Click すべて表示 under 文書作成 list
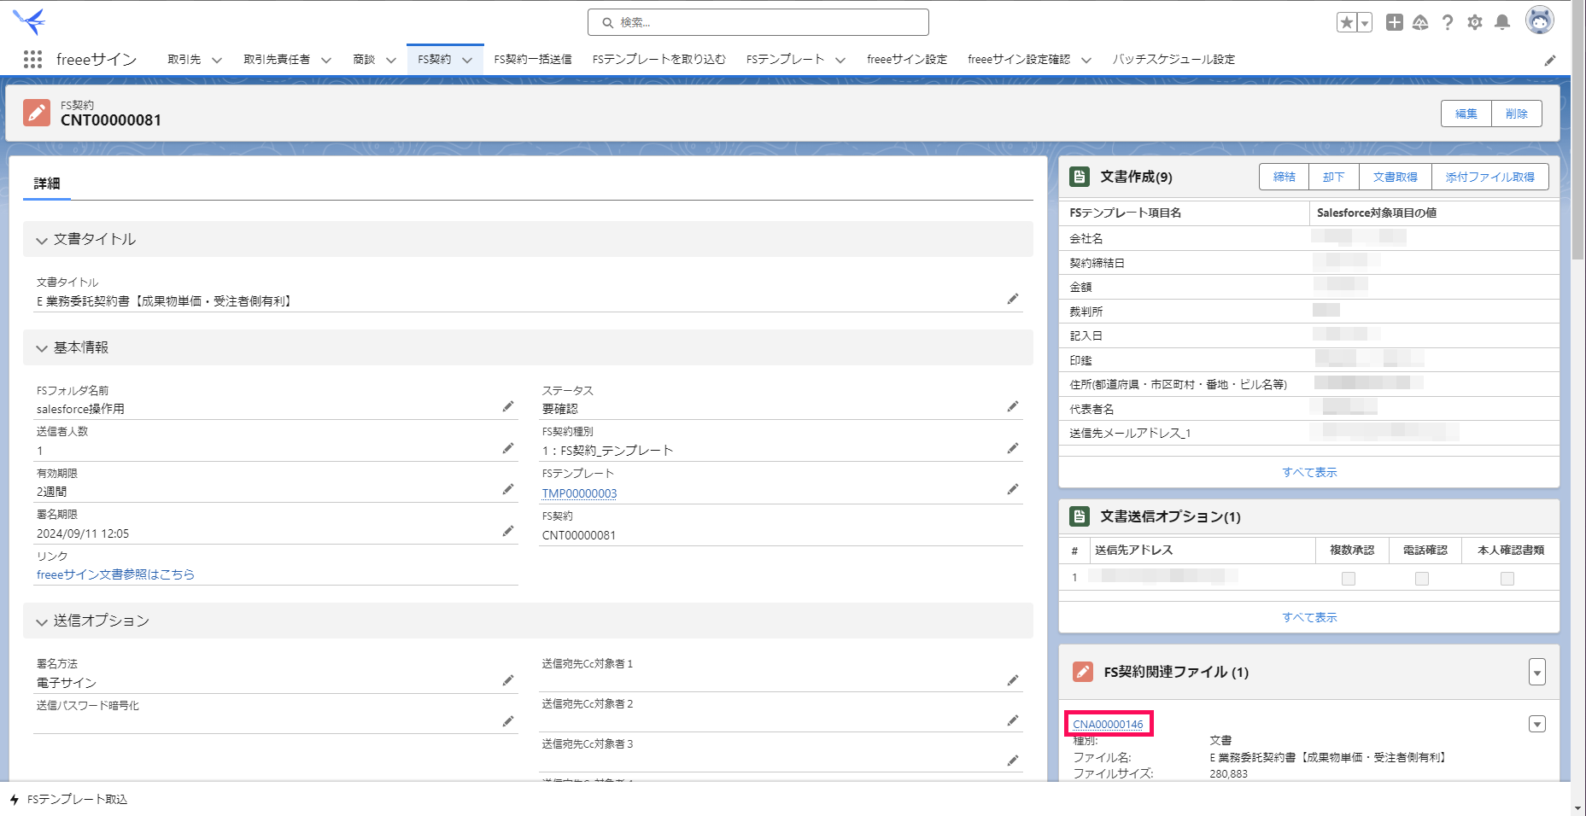The image size is (1586, 816). (x=1309, y=472)
